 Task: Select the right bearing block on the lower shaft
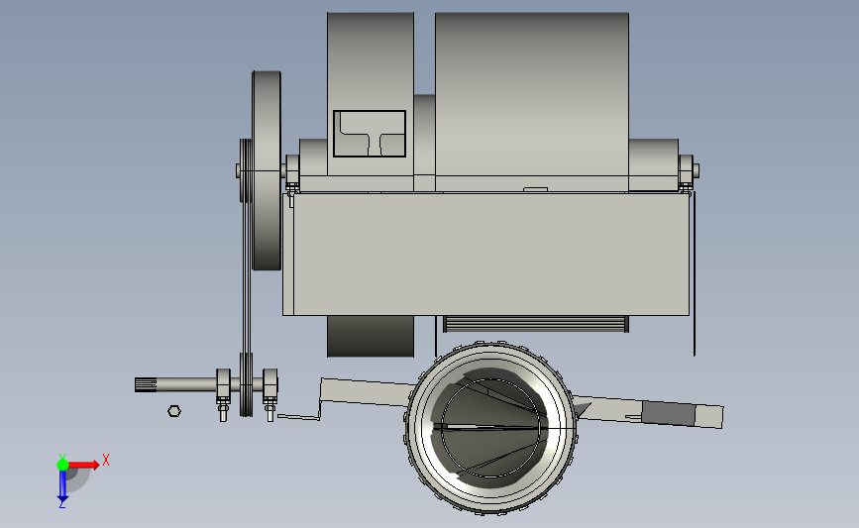point(270,383)
